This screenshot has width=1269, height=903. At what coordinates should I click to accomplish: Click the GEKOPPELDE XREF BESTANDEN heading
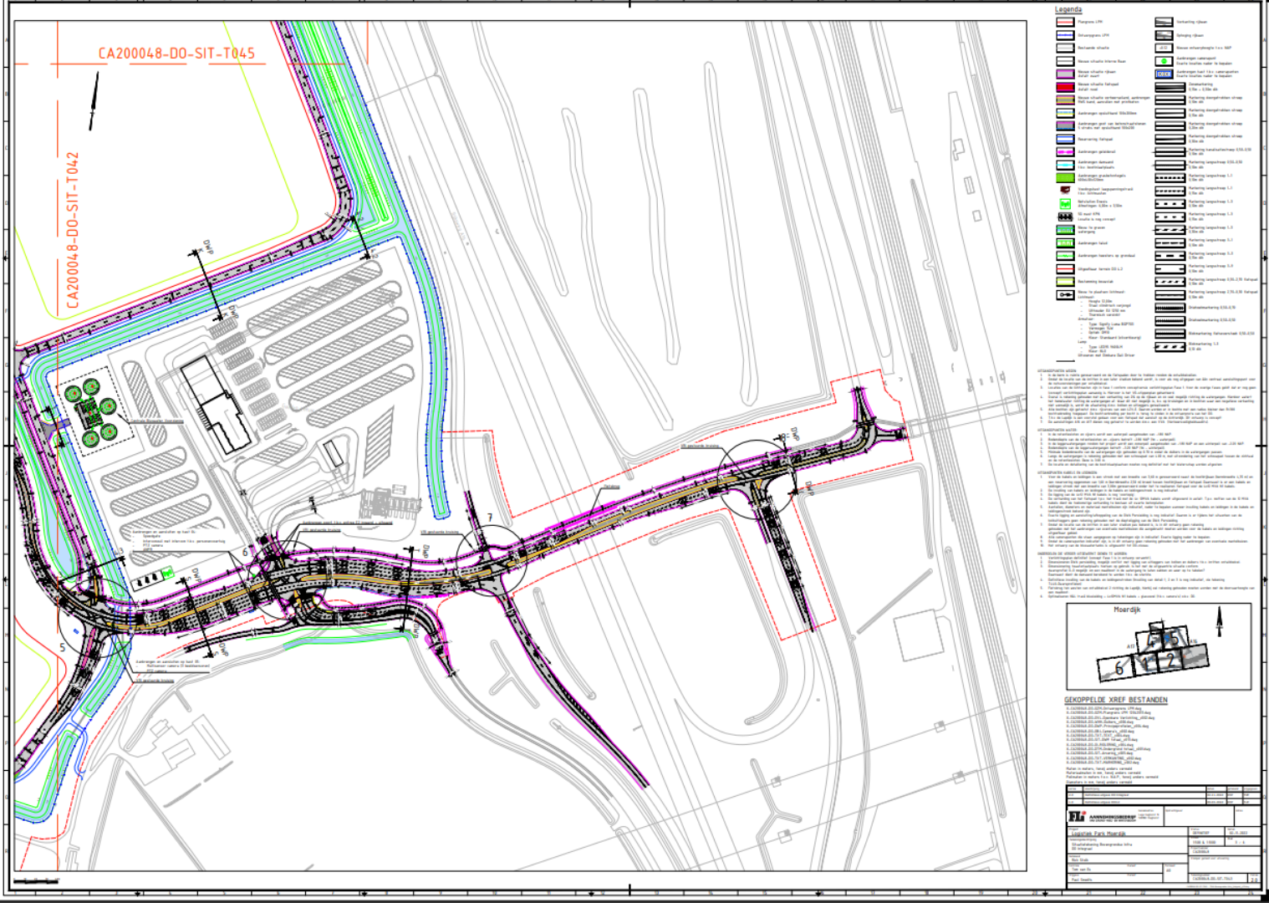[1115, 700]
